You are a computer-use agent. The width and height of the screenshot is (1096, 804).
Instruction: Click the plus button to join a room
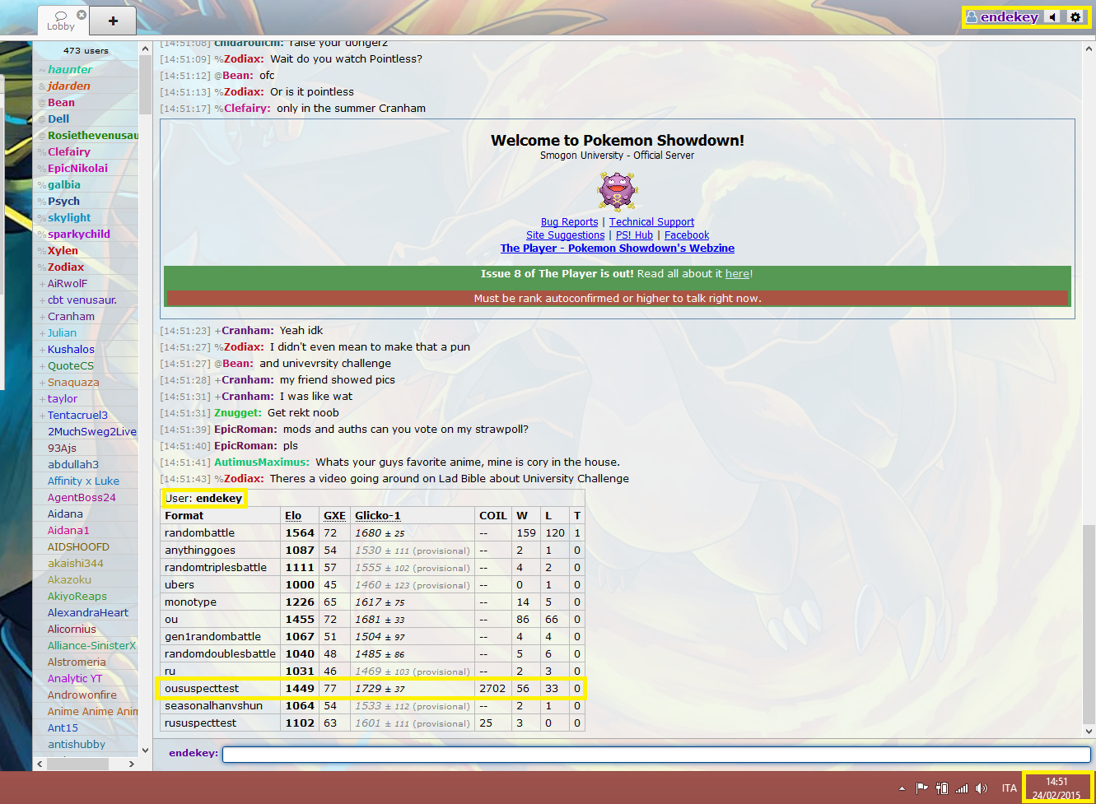pyautogui.click(x=113, y=21)
